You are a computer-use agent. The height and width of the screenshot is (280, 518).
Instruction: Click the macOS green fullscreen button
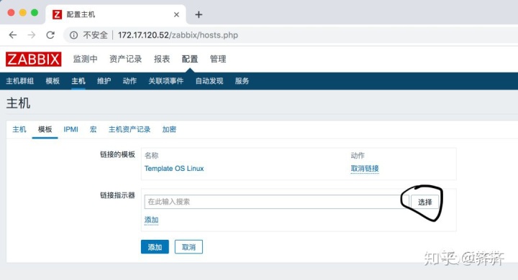click(x=35, y=12)
